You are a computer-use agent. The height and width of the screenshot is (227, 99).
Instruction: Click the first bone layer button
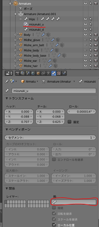6,202
